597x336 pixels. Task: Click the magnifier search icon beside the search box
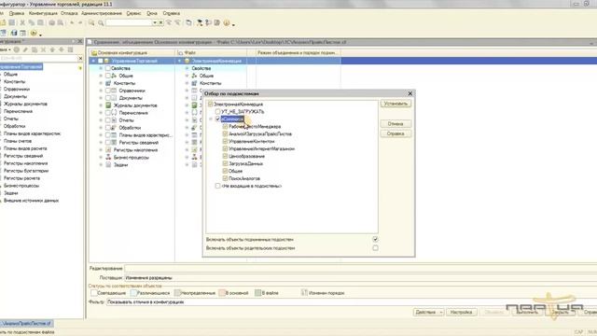point(101,22)
